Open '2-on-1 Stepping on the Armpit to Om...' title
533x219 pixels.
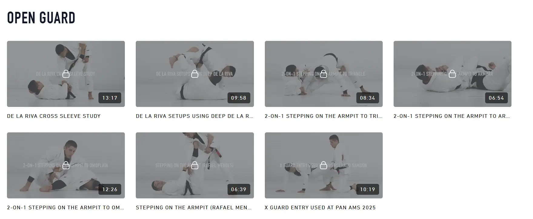tap(66, 207)
